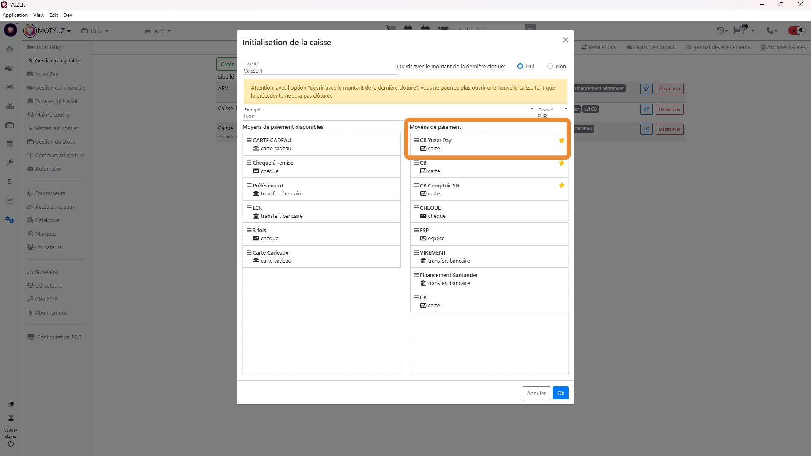Screen dimensions: 811x456
Task: Toggle the red eye switch top right
Action: pos(797,30)
